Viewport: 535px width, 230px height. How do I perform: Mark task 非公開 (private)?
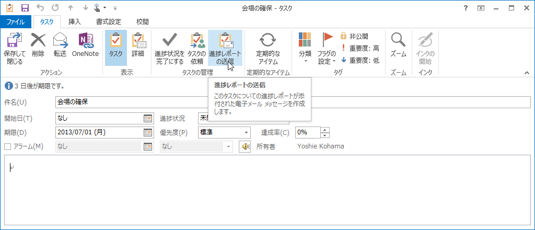tap(354, 37)
